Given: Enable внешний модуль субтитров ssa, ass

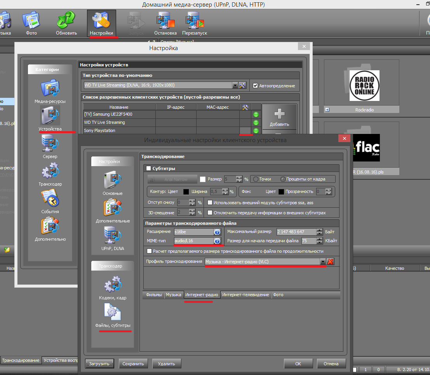Looking at the screenshot, I should click(x=210, y=203).
